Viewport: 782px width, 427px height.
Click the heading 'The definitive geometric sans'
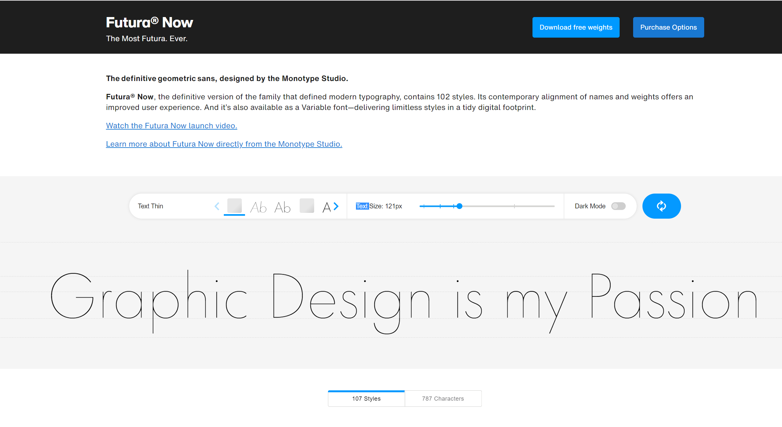[227, 78]
